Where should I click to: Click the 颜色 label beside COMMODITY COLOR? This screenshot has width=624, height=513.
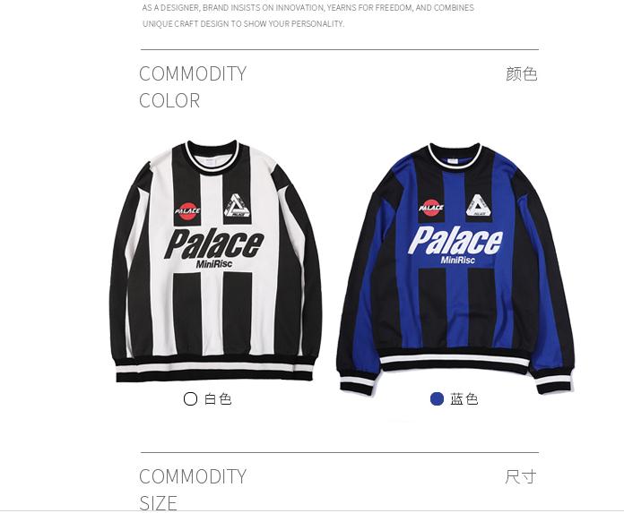pos(521,74)
